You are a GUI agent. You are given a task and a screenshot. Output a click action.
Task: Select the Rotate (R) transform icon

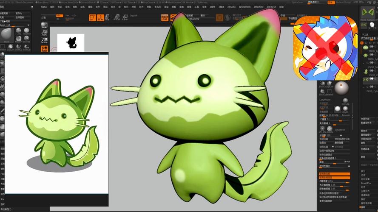125,17
